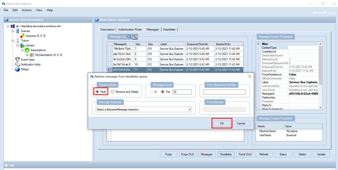Open the Actions menu
Image resolution: width=338 pixels, height=170 pixels.
click(27, 10)
